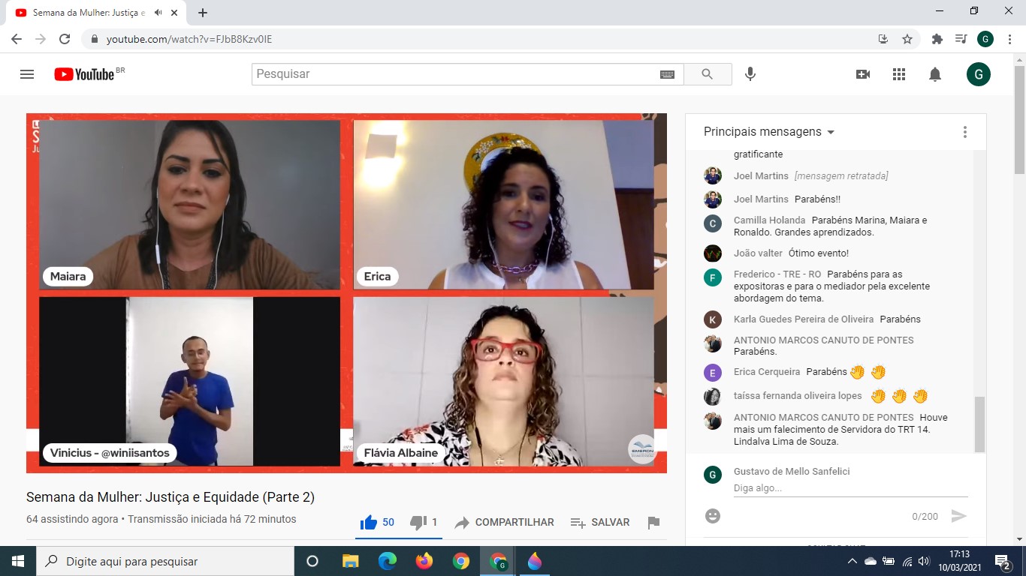Open the create video camera icon
The width and height of the screenshot is (1026, 576).
[863, 74]
